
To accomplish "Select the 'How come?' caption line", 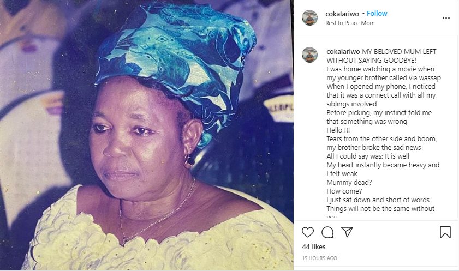I will pyautogui.click(x=344, y=191).
